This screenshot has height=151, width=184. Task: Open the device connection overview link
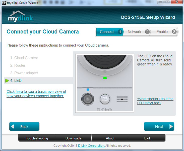(x=36, y=94)
